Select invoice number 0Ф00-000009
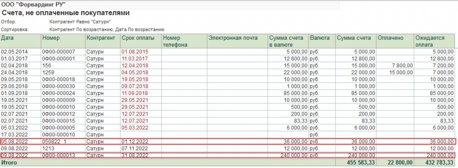Viewport: 458px width, 168px height. tap(59, 100)
